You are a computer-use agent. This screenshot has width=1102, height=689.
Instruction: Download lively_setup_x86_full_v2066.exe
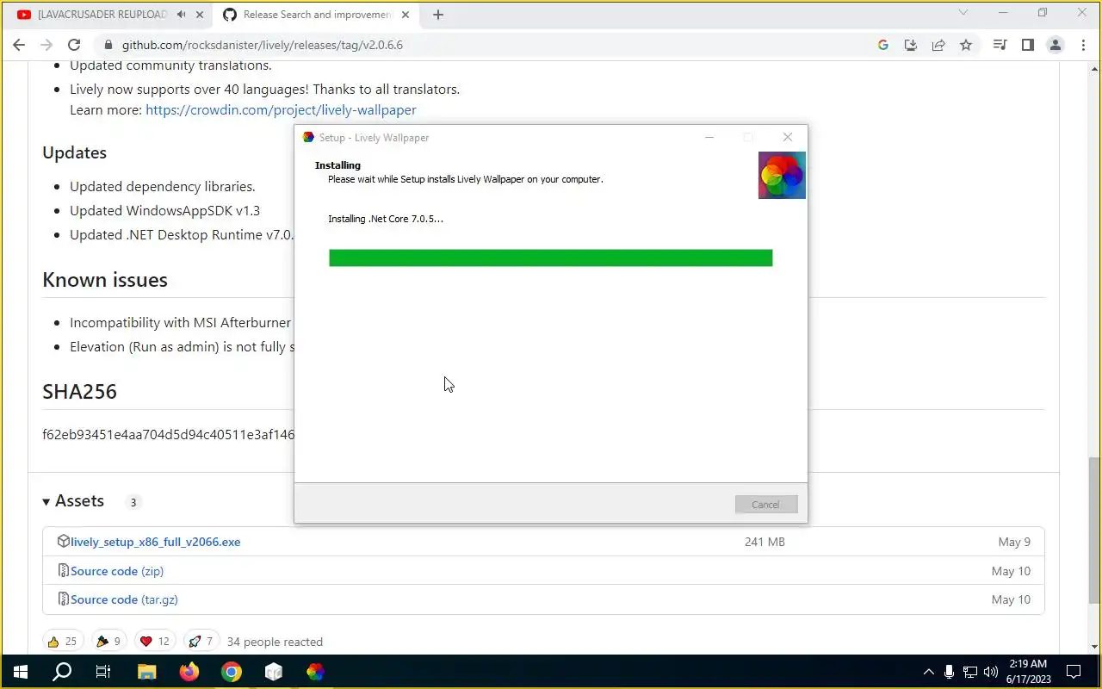click(155, 542)
